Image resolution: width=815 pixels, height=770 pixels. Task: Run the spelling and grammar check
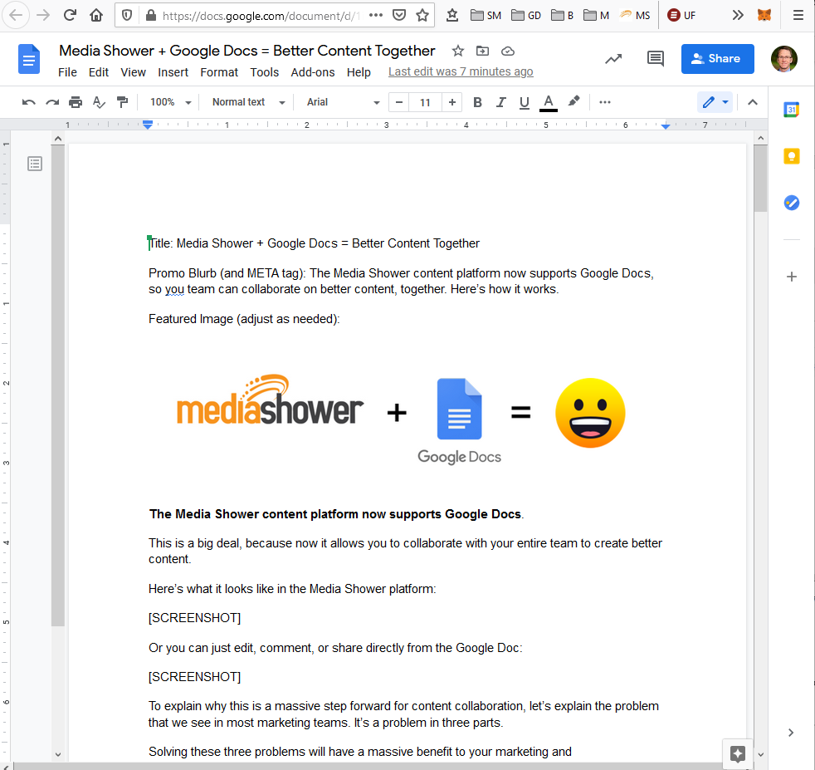click(99, 102)
